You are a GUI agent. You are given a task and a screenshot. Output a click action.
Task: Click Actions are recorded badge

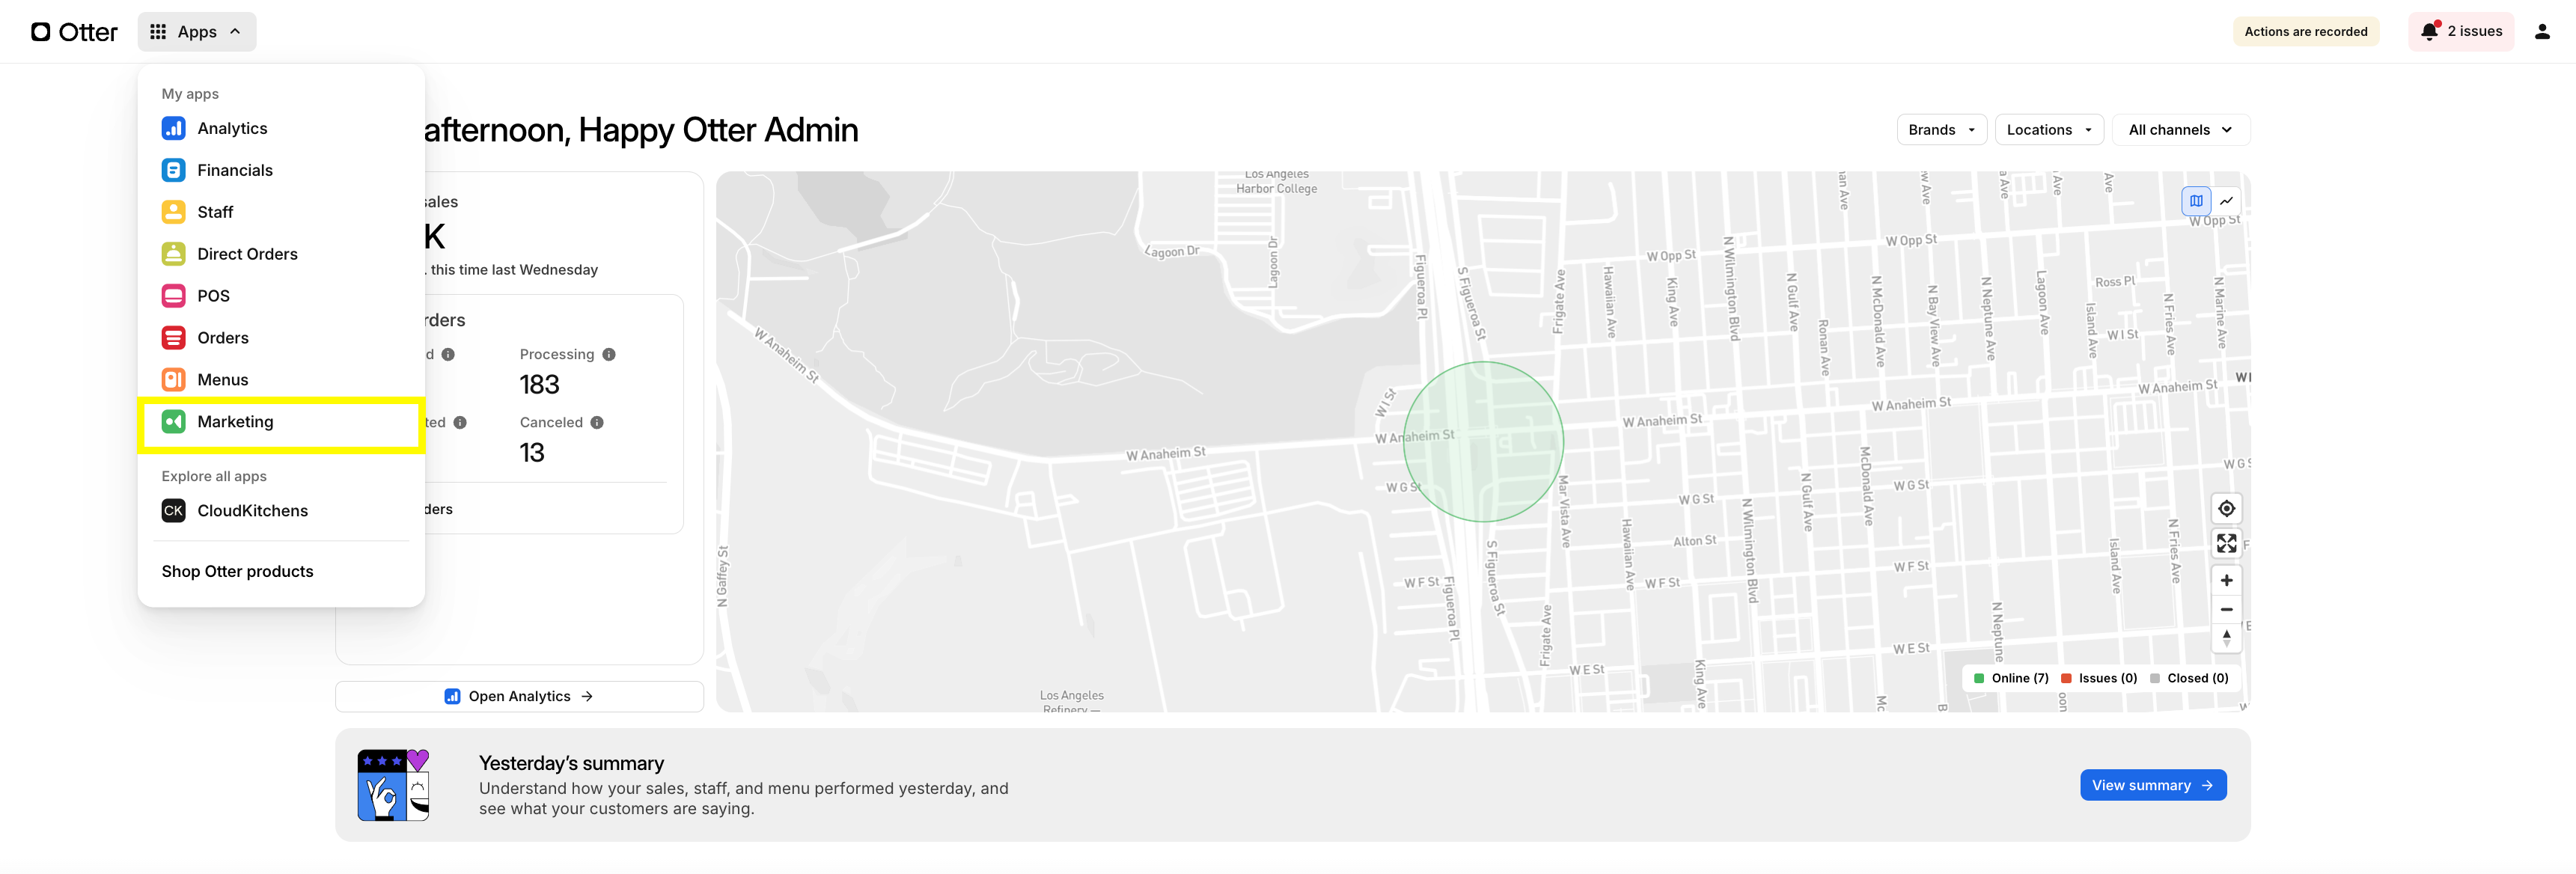coord(2305,32)
